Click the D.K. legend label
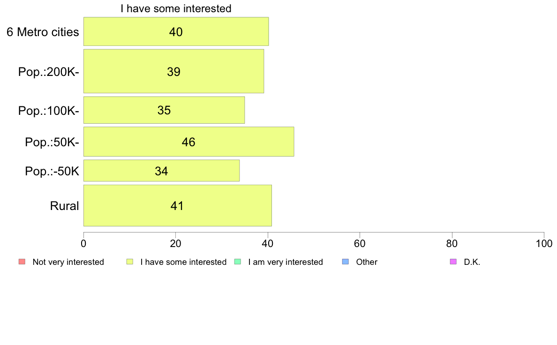Viewport: 557px width, 345px height. tap(472, 262)
